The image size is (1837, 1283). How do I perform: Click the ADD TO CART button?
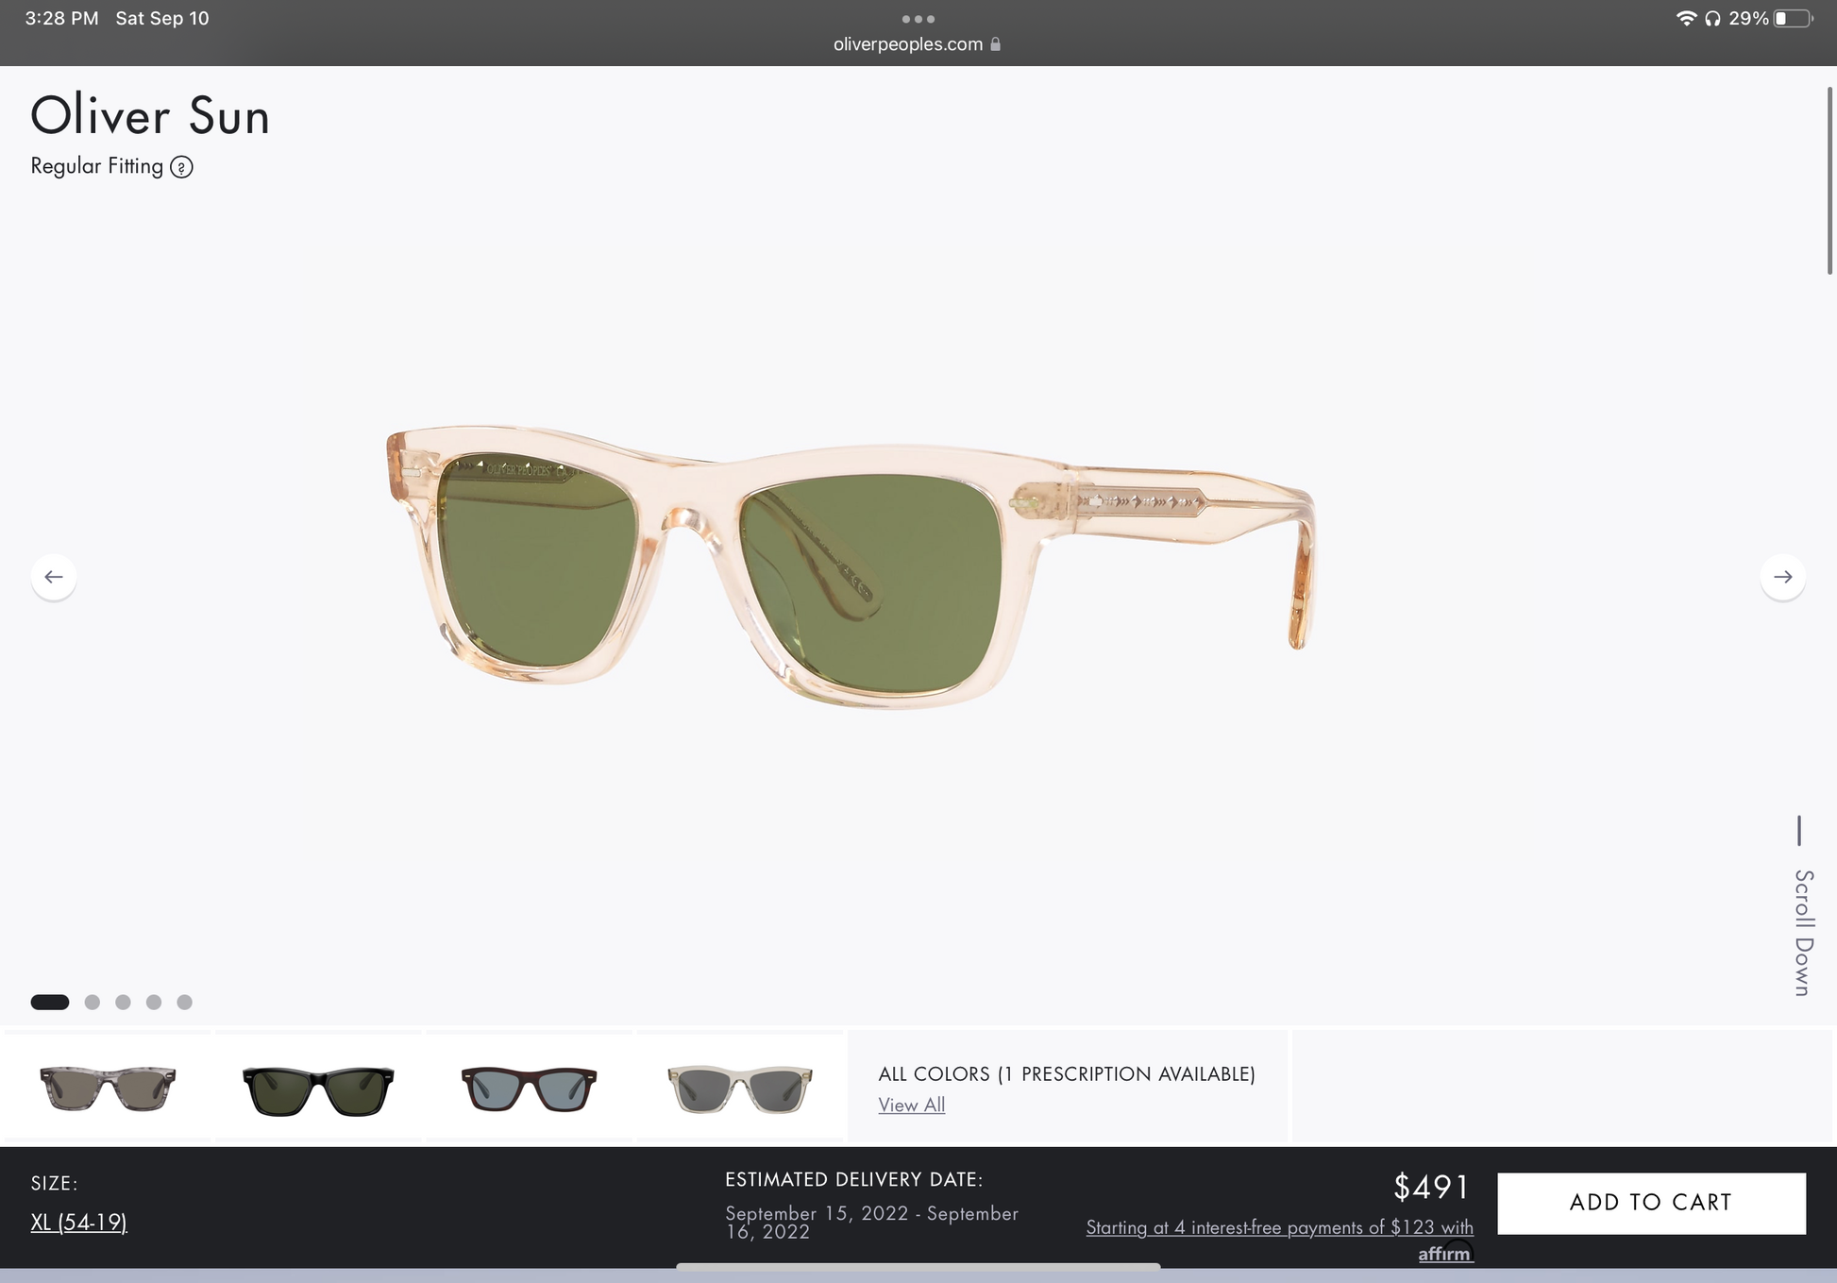tap(1651, 1203)
